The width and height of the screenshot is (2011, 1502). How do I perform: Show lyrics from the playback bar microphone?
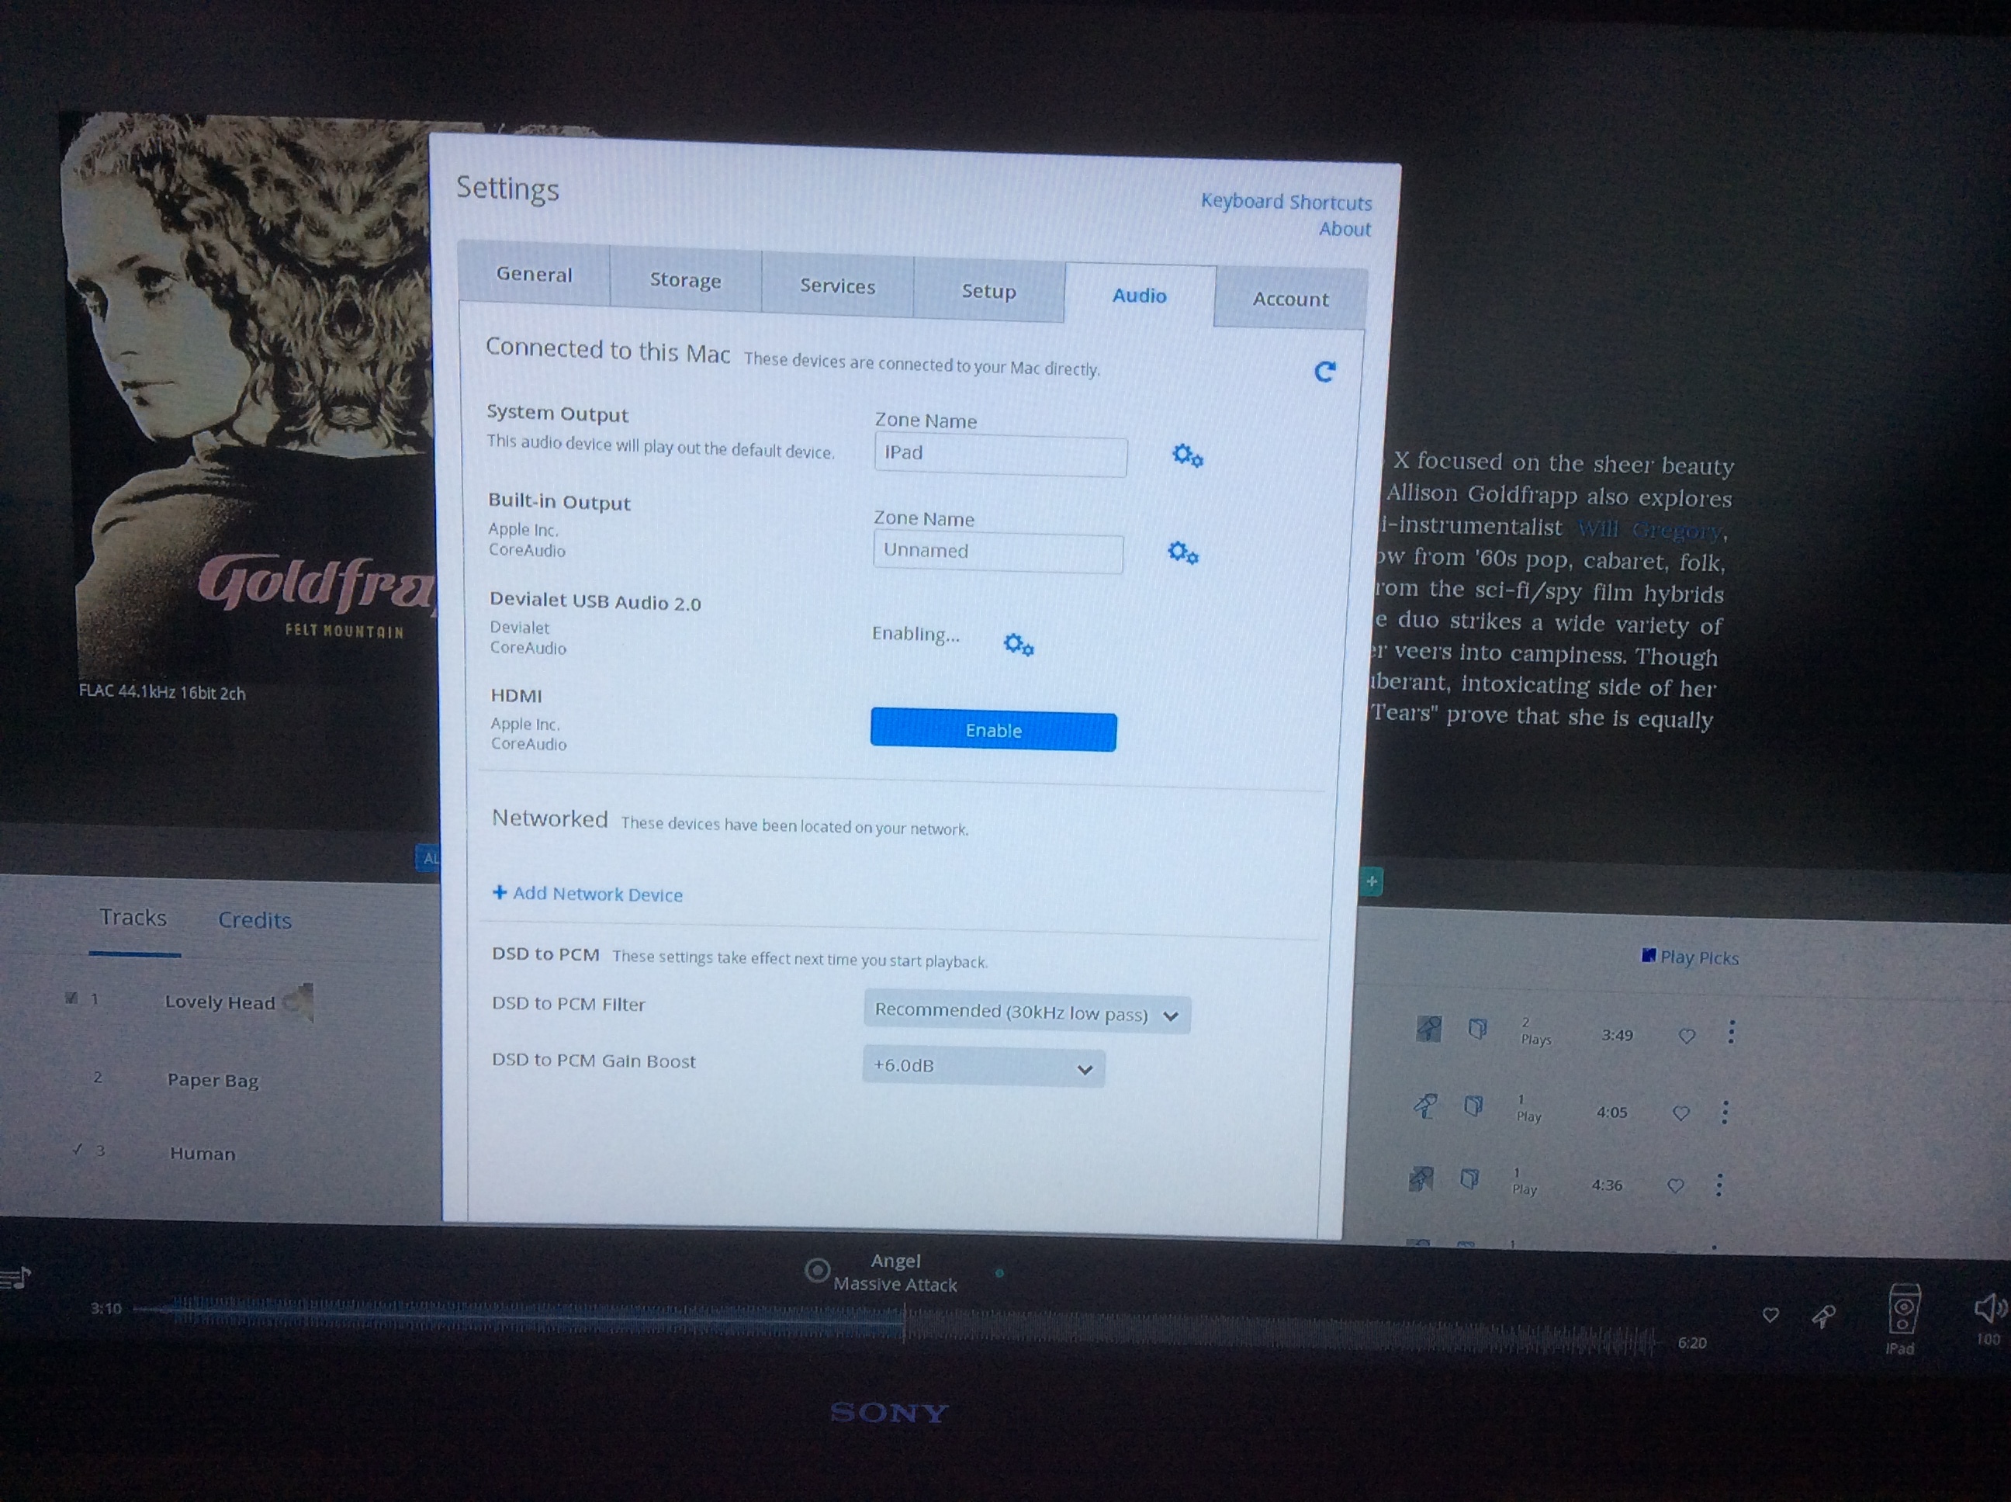point(1822,1316)
